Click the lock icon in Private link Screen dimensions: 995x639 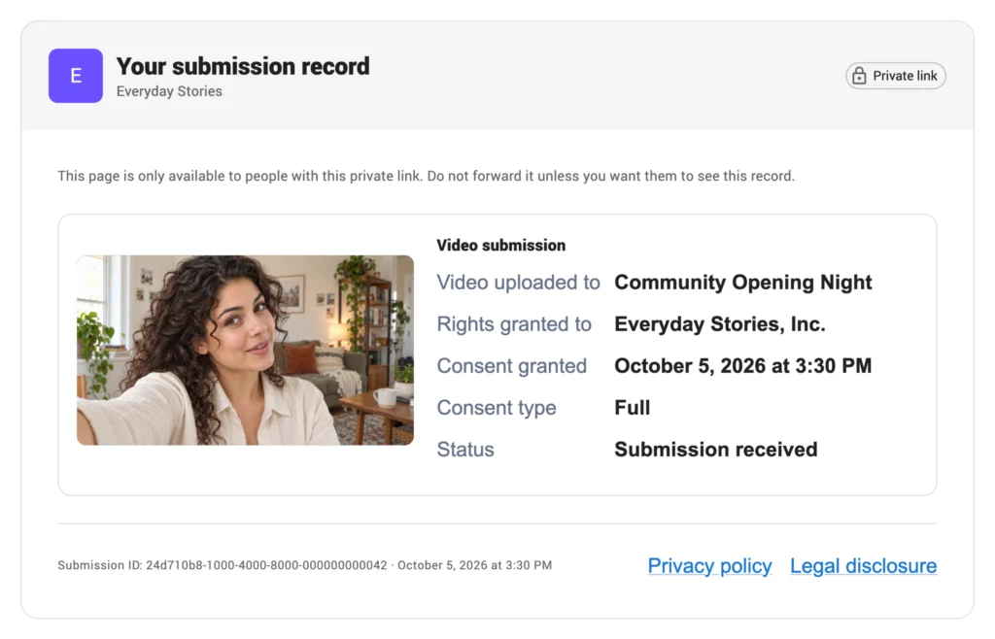[x=859, y=76]
